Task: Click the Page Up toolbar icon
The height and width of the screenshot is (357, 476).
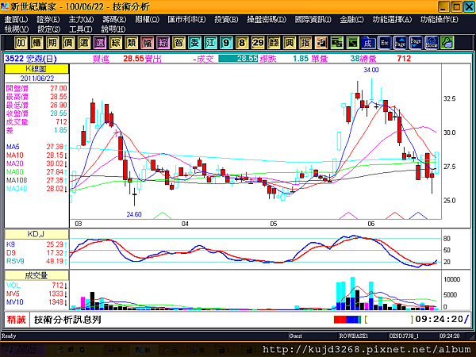Action: 400,43
